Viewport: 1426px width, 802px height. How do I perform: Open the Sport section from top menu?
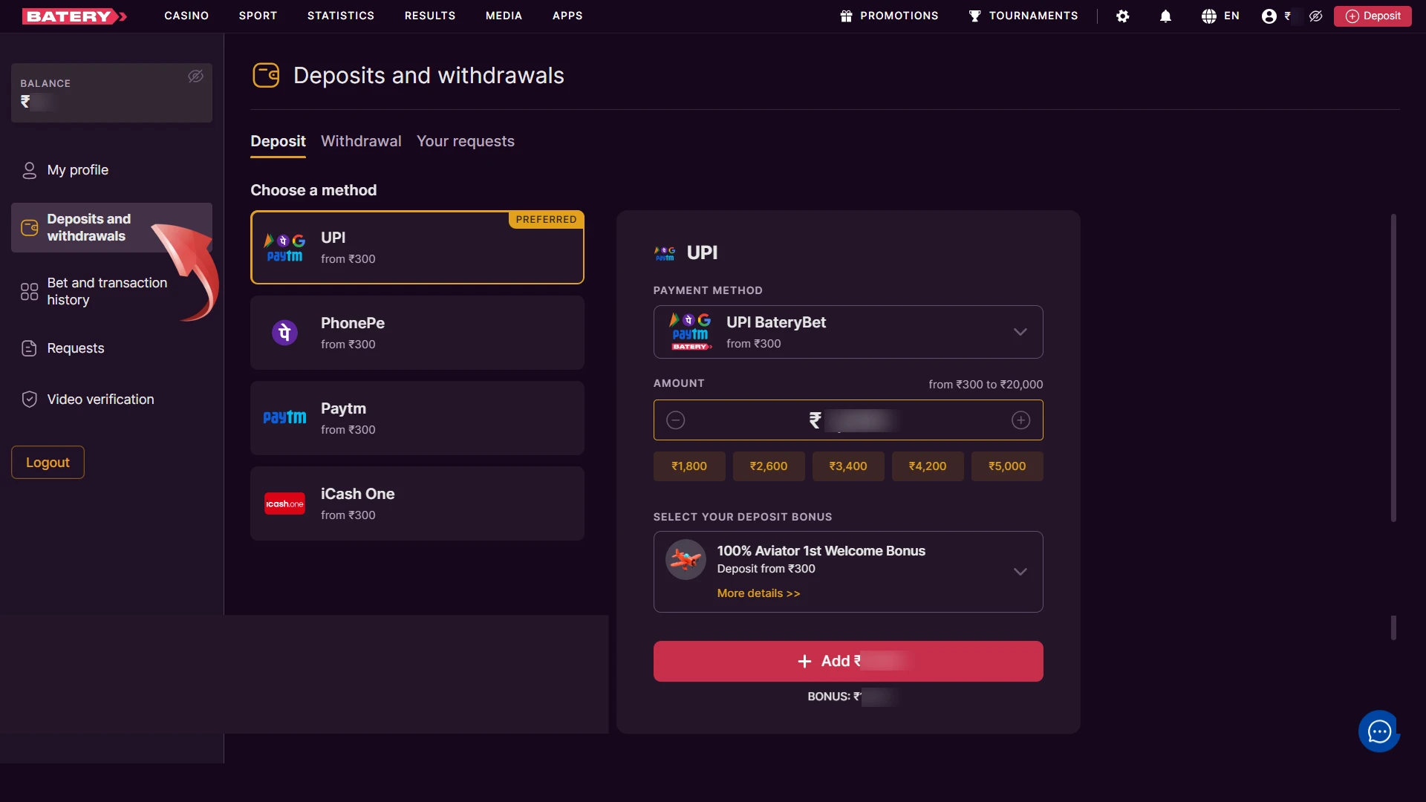(x=258, y=16)
